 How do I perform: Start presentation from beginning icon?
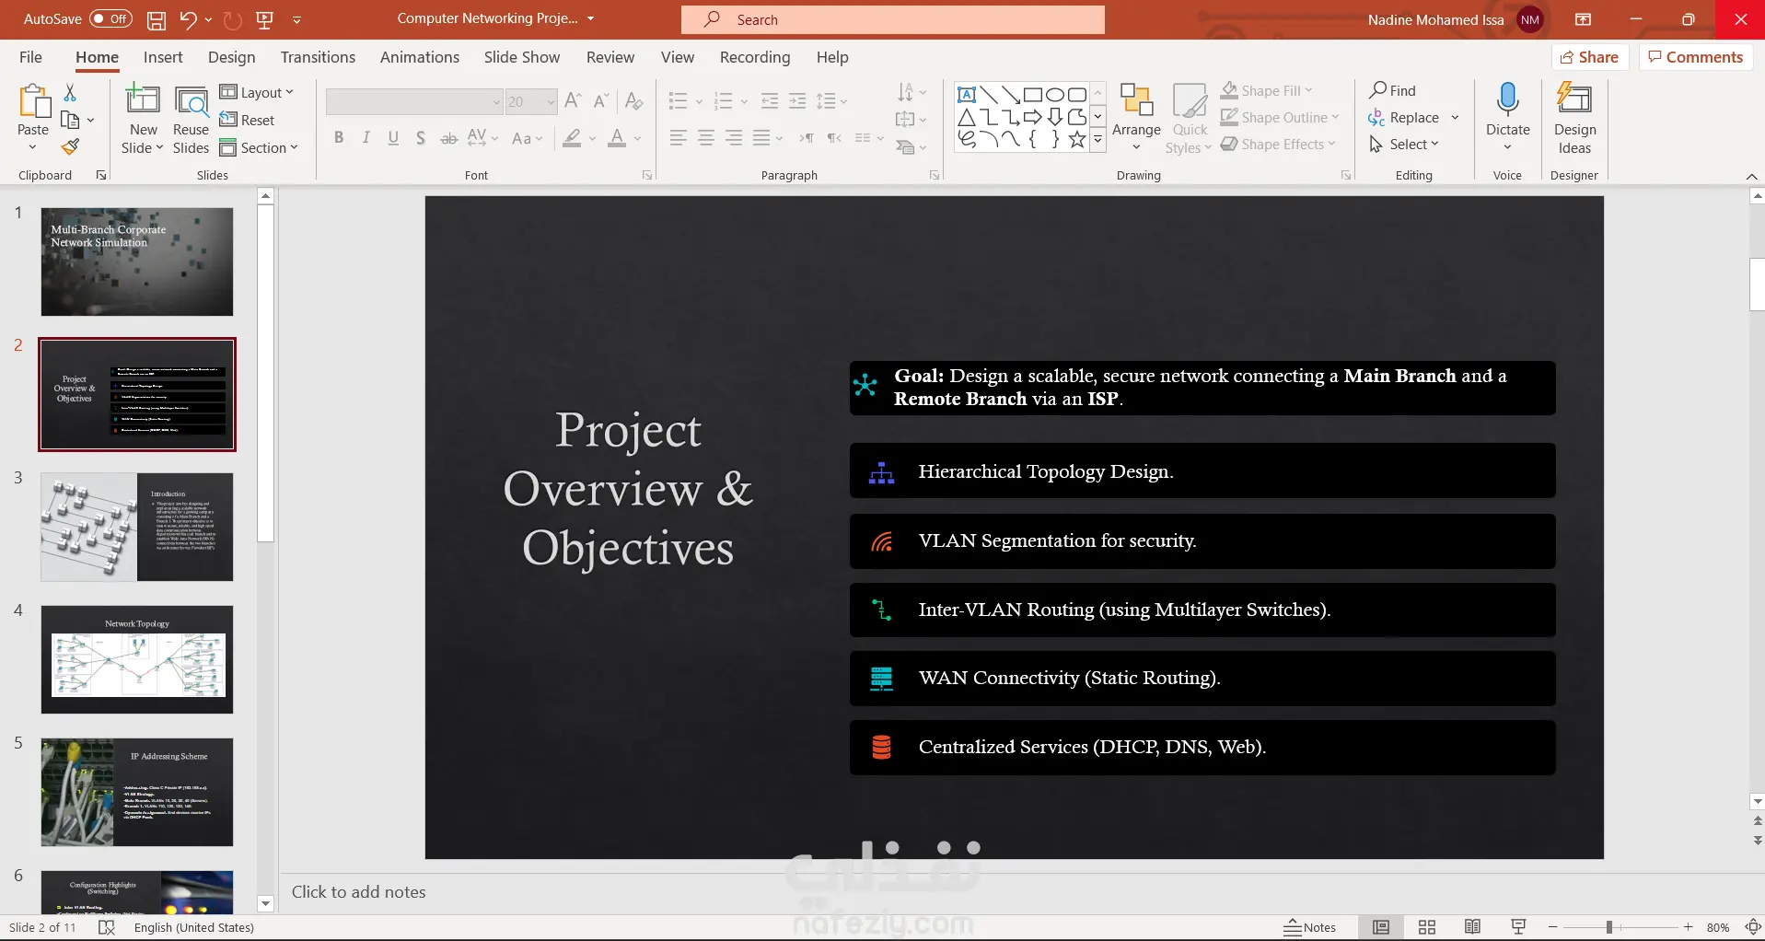[265, 19]
